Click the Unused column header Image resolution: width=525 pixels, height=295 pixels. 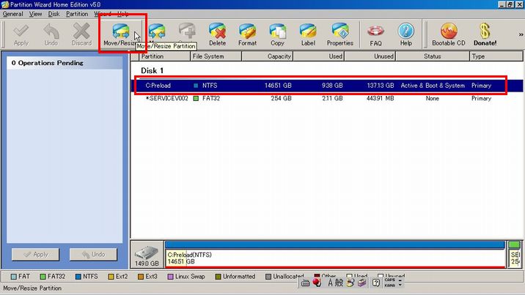click(x=370, y=56)
